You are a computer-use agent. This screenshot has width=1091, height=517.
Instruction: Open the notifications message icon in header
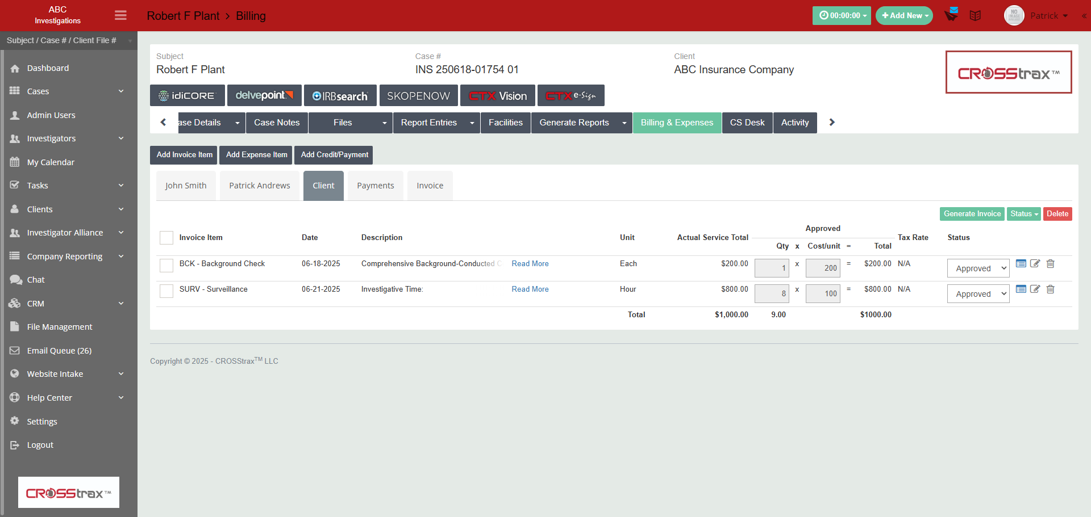point(951,15)
